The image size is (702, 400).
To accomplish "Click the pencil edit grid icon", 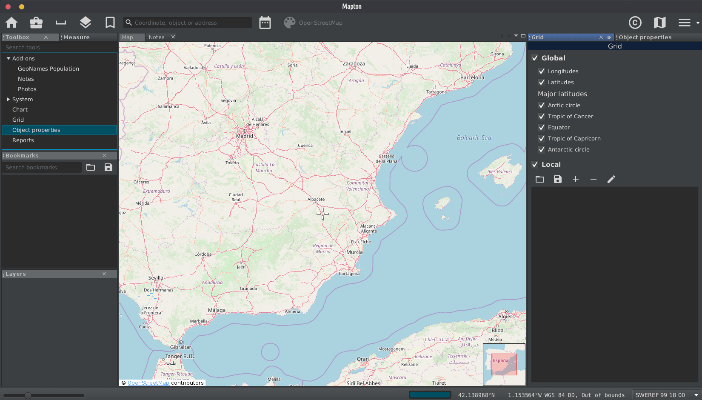I will click(611, 180).
